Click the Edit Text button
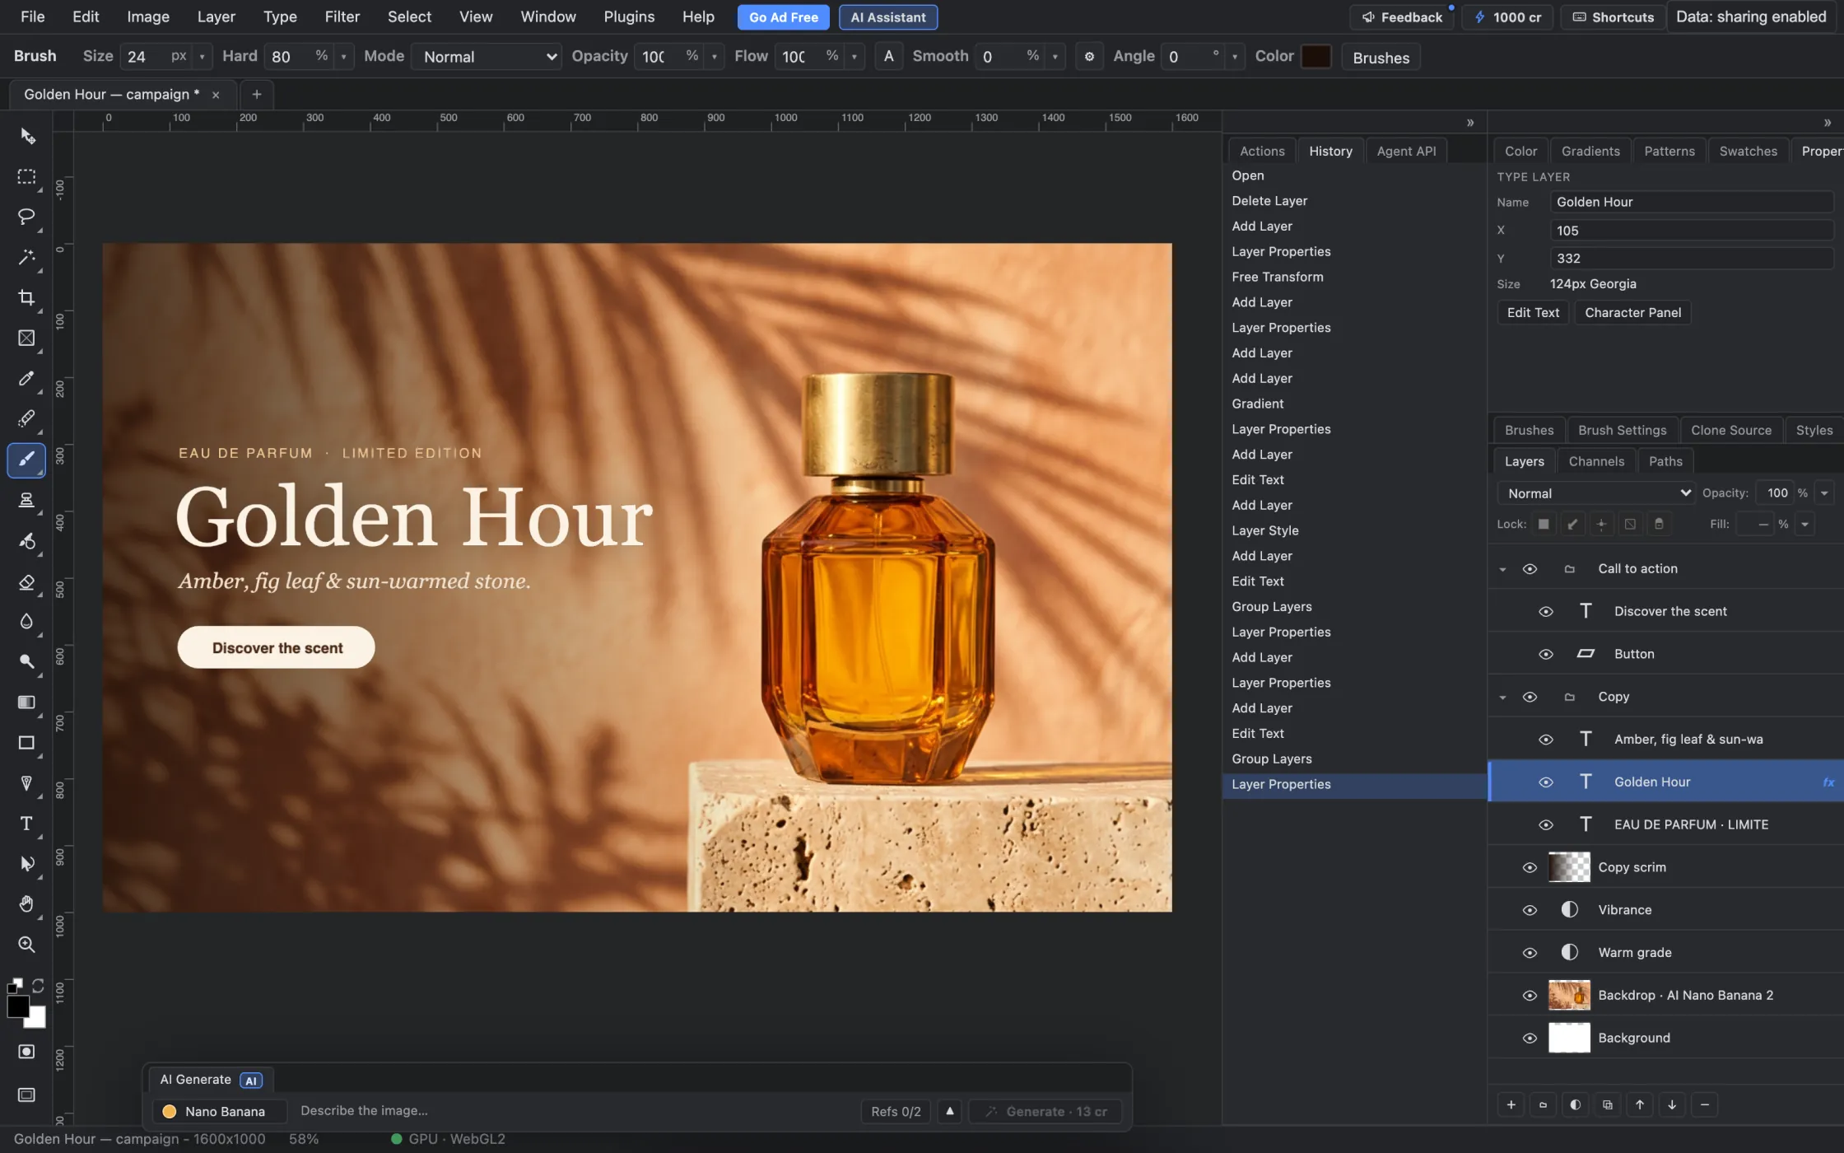This screenshot has height=1153, width=1844. coord(1533,313)
